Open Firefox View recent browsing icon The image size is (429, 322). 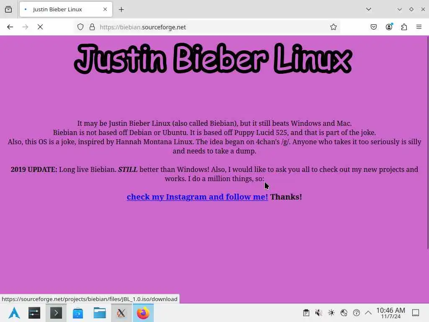click(x=8, y=9)
